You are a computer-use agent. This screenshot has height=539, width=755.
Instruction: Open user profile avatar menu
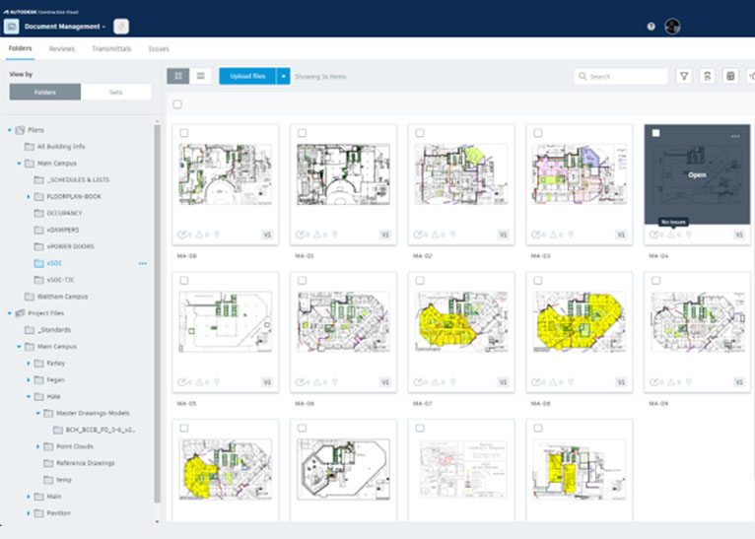point(672,27)
